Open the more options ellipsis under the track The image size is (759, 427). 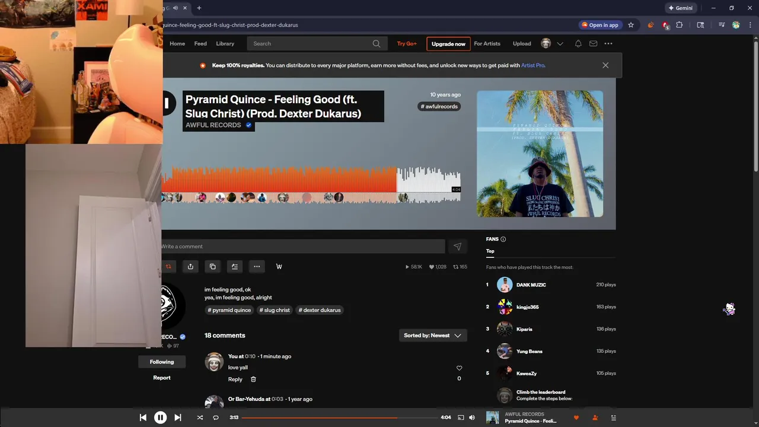(x=257, y=267)
